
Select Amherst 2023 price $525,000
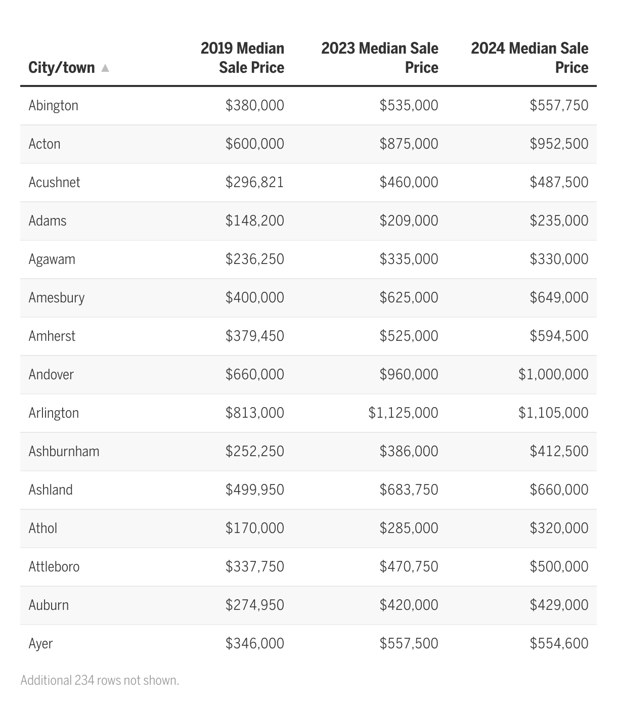coord(409,336)
